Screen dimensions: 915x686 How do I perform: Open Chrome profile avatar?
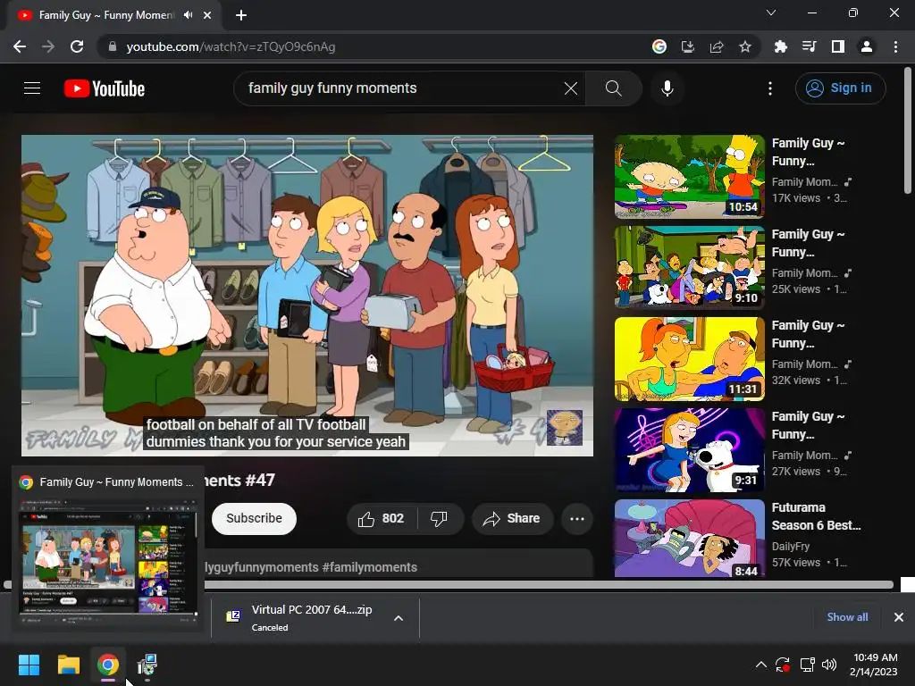pos(867,46)
